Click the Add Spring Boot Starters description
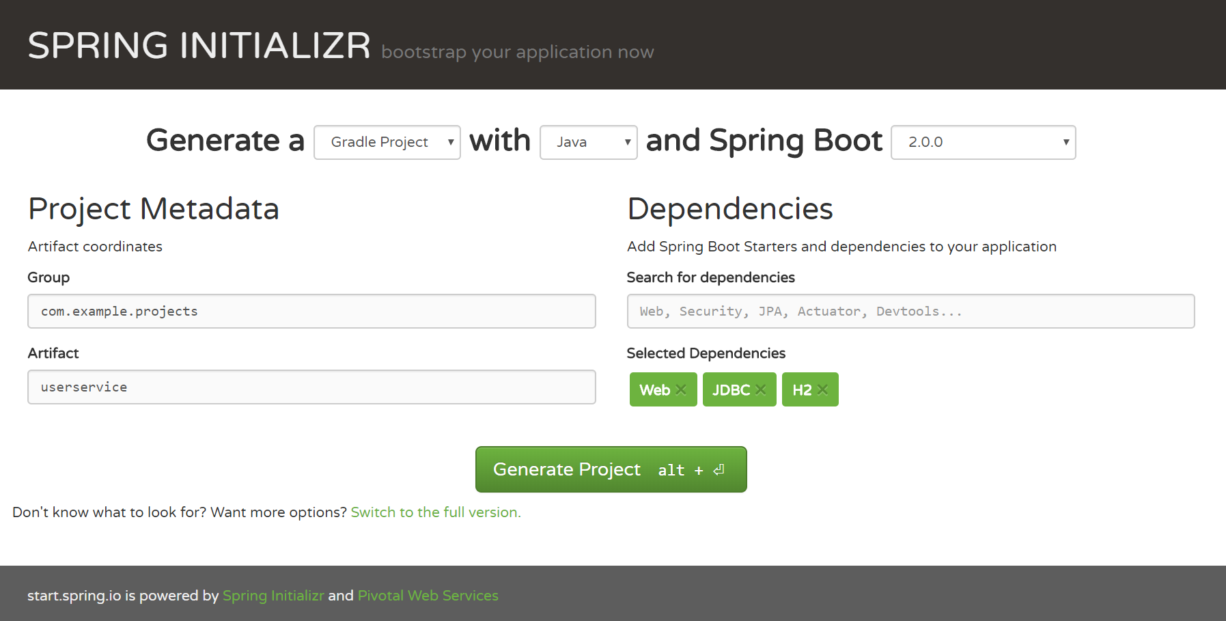1226x621 pixels. coord(842,247)
